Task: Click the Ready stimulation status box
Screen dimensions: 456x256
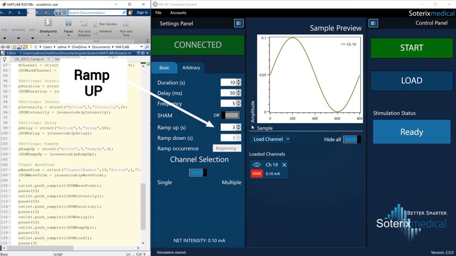Action: (x=412, y=132)
